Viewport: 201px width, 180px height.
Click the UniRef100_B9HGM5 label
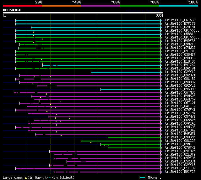180,137
